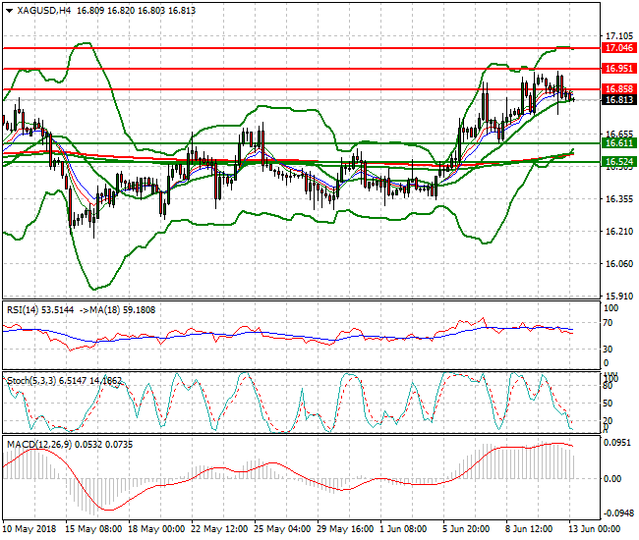Click the 13 Jun 00:00 time label
Viewport: 639px width, 540px height.
tap(594, 529)
